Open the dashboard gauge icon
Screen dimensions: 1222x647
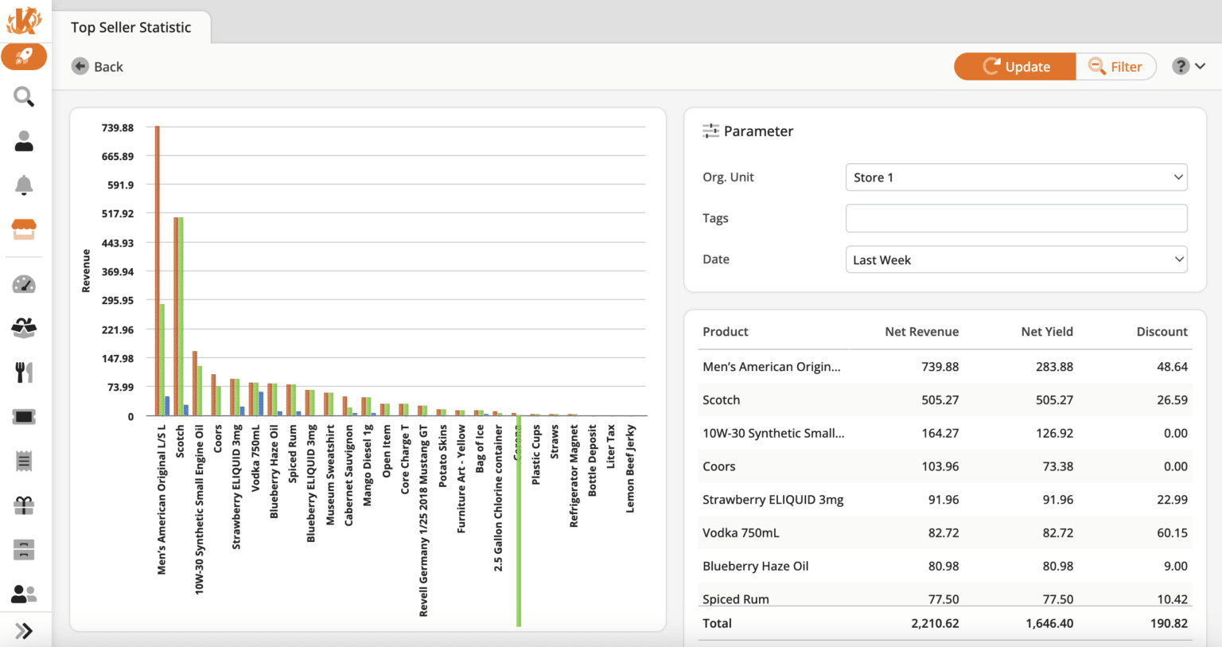[24, 283]
